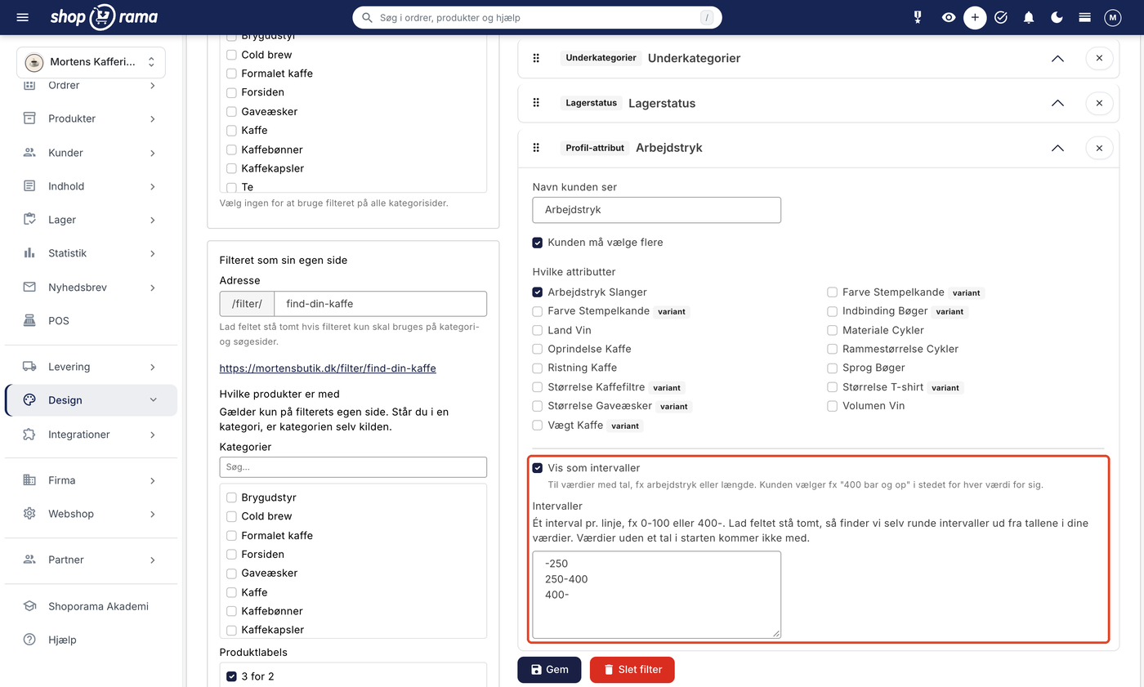
Task: Collapse the Arbejdstryk filter panel
Action: (1057, 148)
